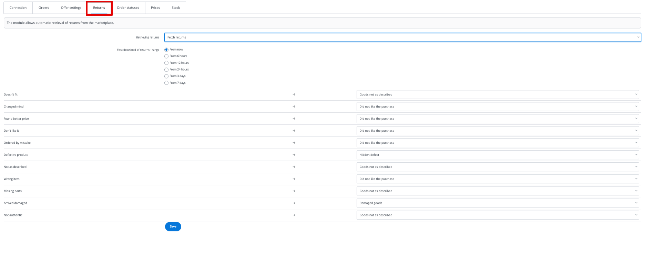This screenshot has height=274, width=645.
Task: Select the From 6 hours radio option
Action: pyautogui.click(x=166, y=56)
